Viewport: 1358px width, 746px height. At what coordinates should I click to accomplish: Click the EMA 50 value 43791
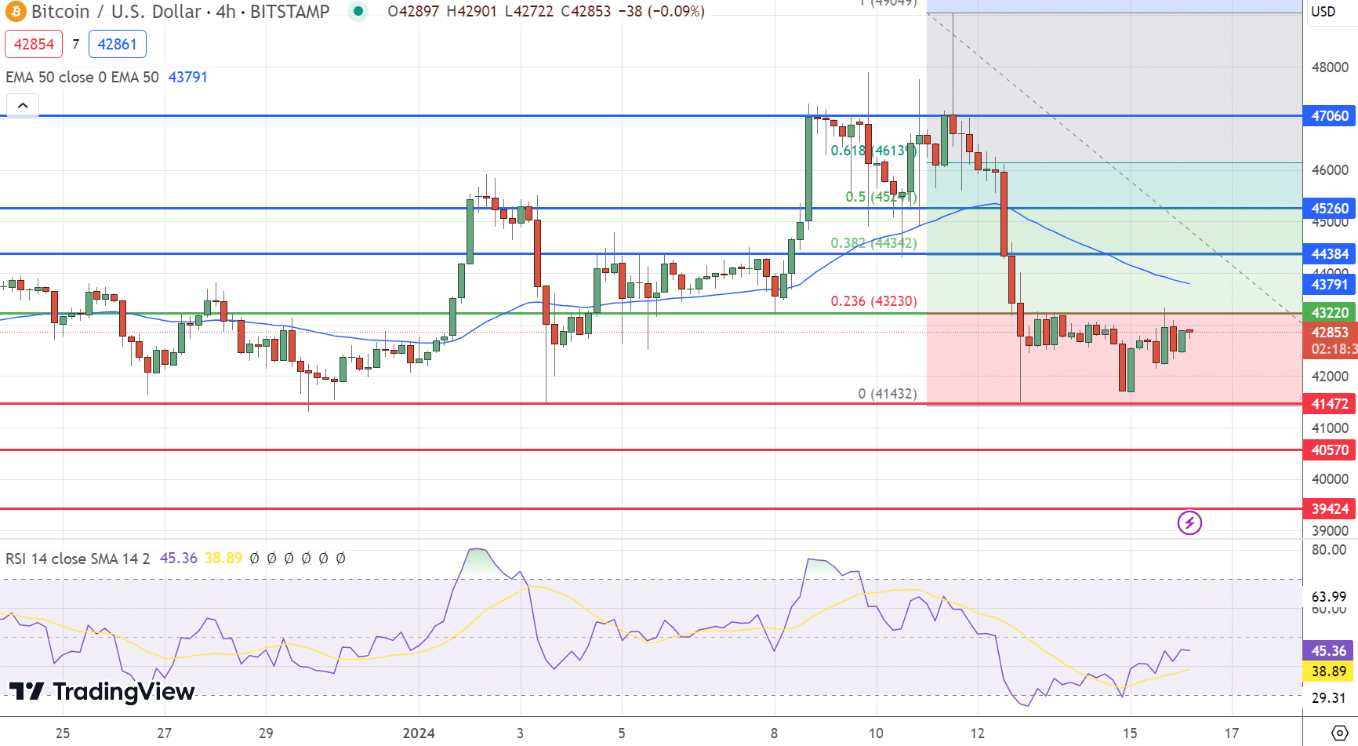pyautogui.click(x=187, y=77)
